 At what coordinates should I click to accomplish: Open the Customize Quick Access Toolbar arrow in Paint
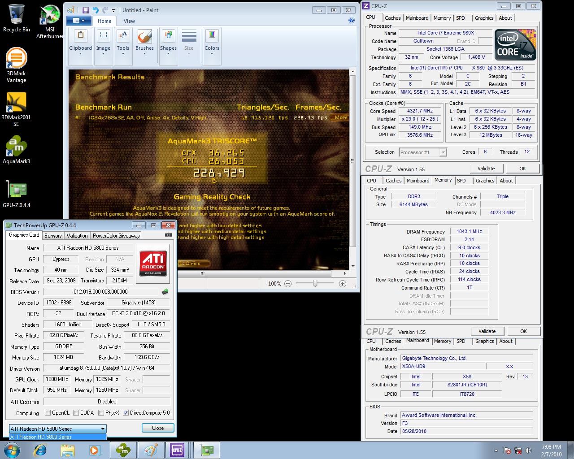tap(114, 10)
